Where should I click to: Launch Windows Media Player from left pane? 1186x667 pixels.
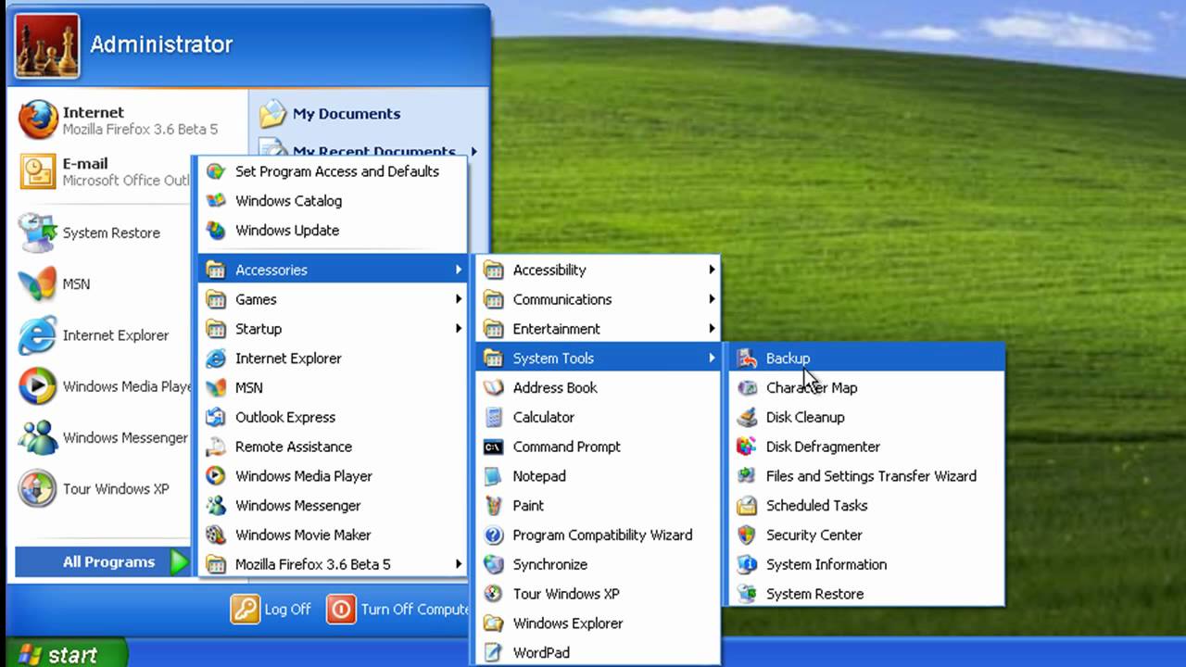tap(104, 386)
